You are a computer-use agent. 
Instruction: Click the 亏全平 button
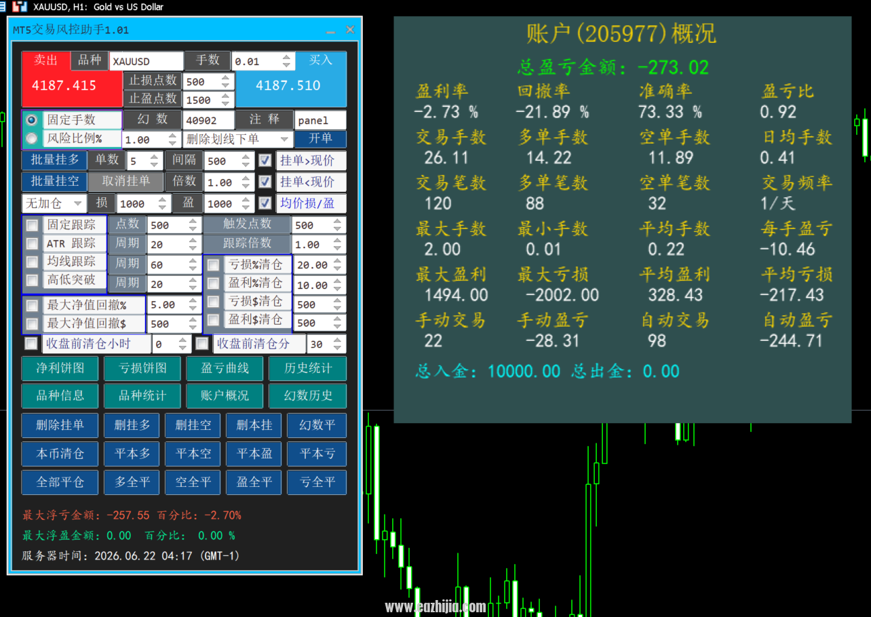click(317, 483)
